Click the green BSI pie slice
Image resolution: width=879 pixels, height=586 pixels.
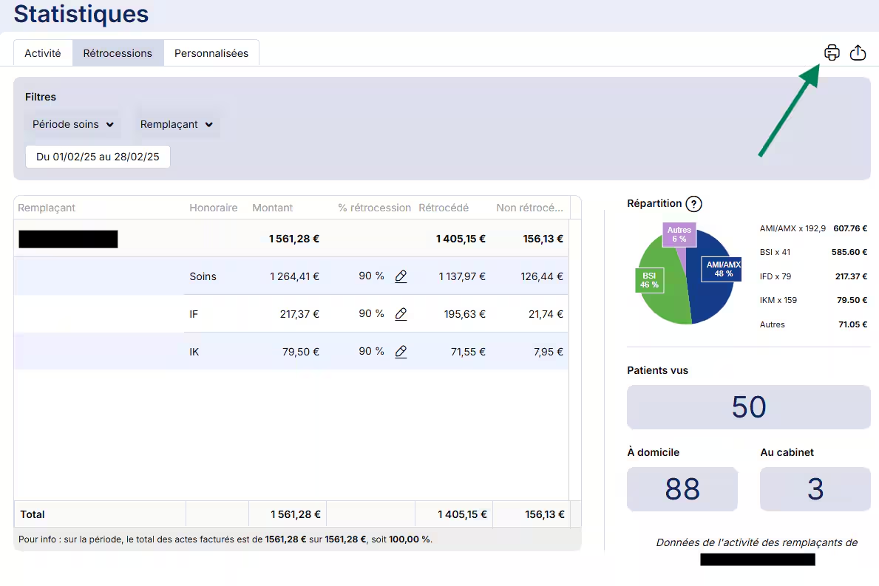[662, 296]
